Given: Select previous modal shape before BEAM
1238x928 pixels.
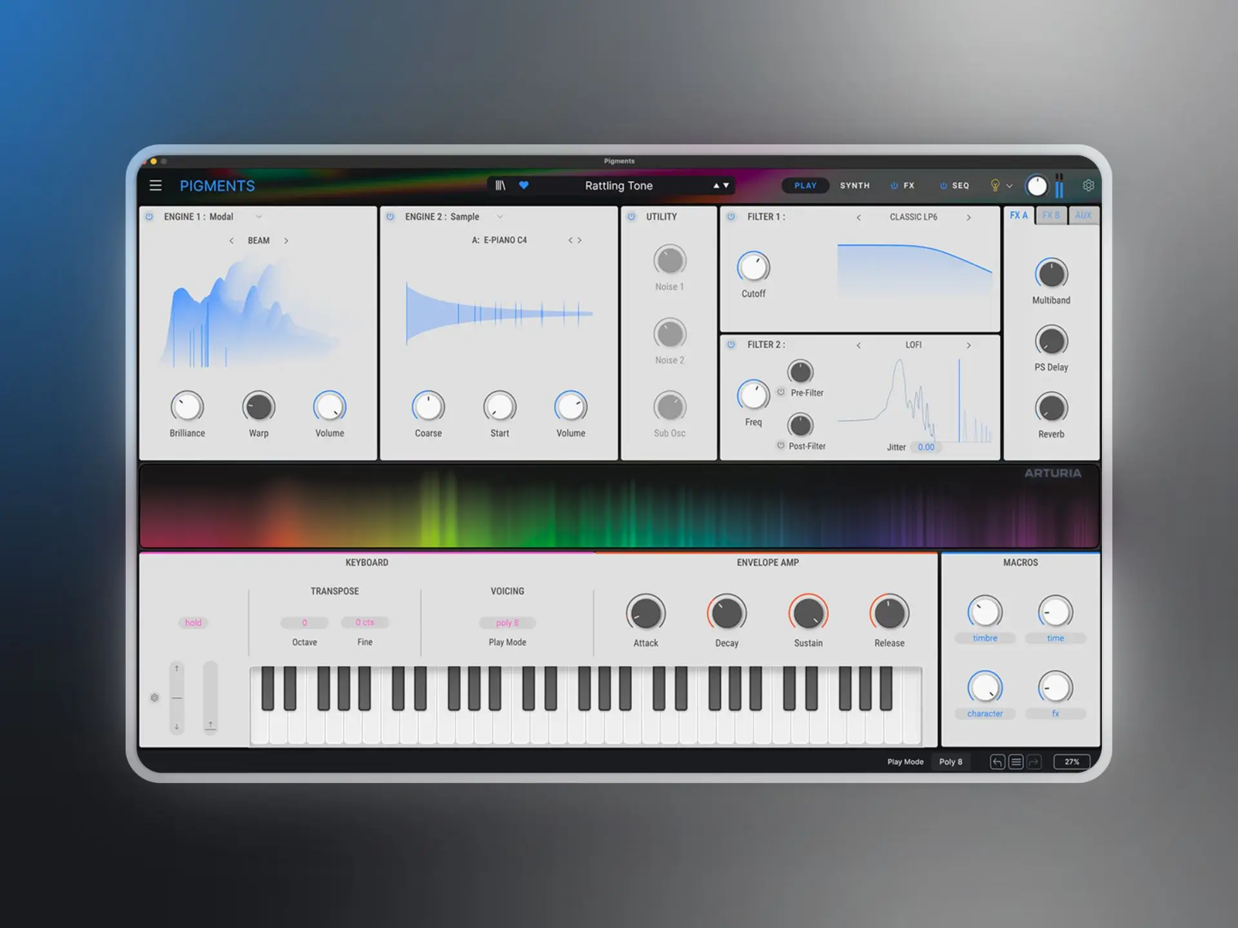Looking at the screenshot, I should (231, 241).
